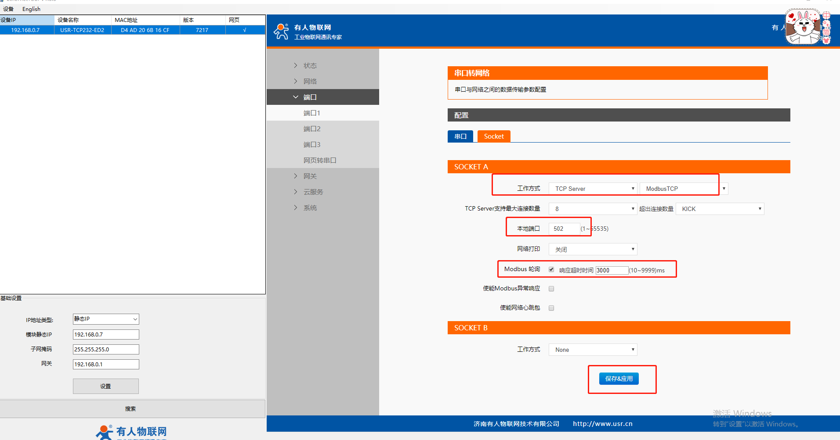Click the USR IoT logo icon in header
The image size is (840, 440).
281,32
